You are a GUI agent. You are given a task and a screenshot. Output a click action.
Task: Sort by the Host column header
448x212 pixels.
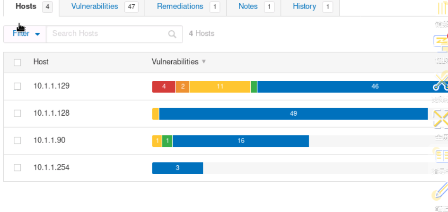[41, 62]
